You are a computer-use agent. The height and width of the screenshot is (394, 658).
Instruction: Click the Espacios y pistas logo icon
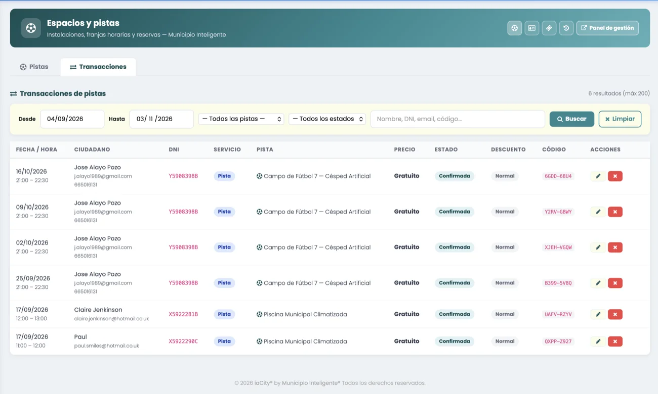[x=31, y=28]
